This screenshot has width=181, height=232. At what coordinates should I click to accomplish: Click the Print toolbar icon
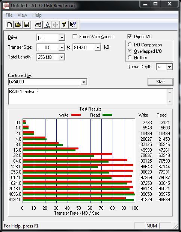(x=38, y=25)
